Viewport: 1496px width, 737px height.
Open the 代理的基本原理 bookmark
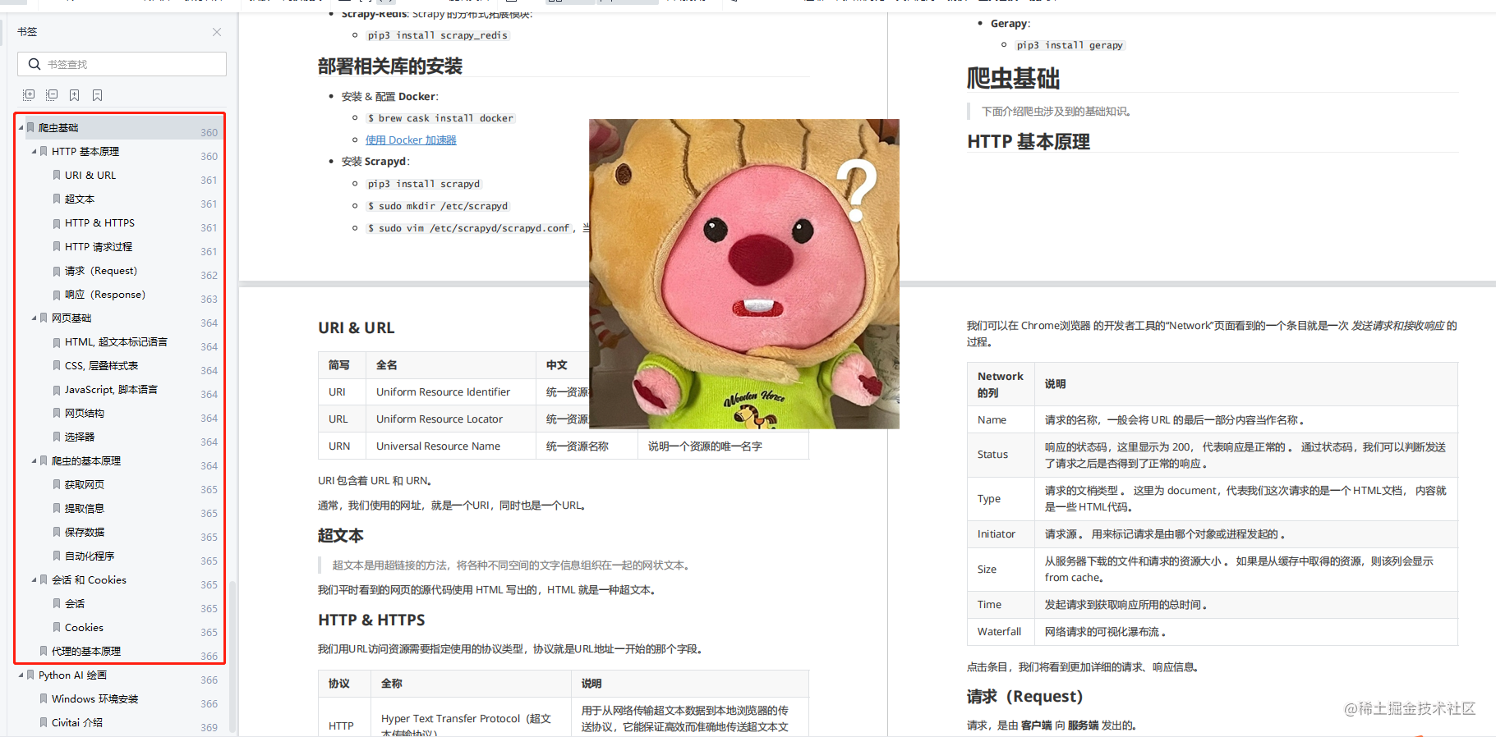point(86,651)
